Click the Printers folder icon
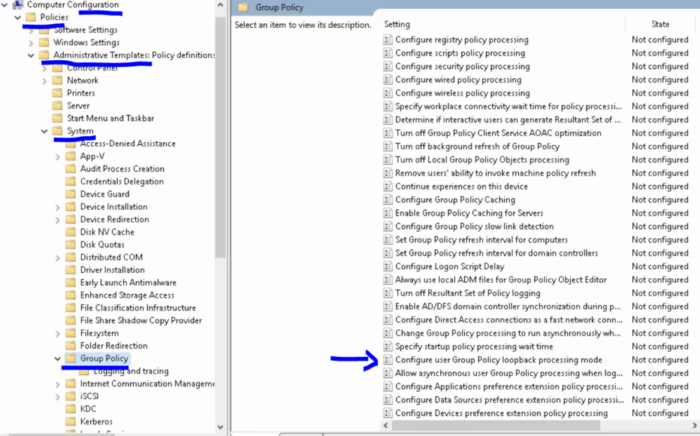Screen dimensions: 700x436 (57, 93)
